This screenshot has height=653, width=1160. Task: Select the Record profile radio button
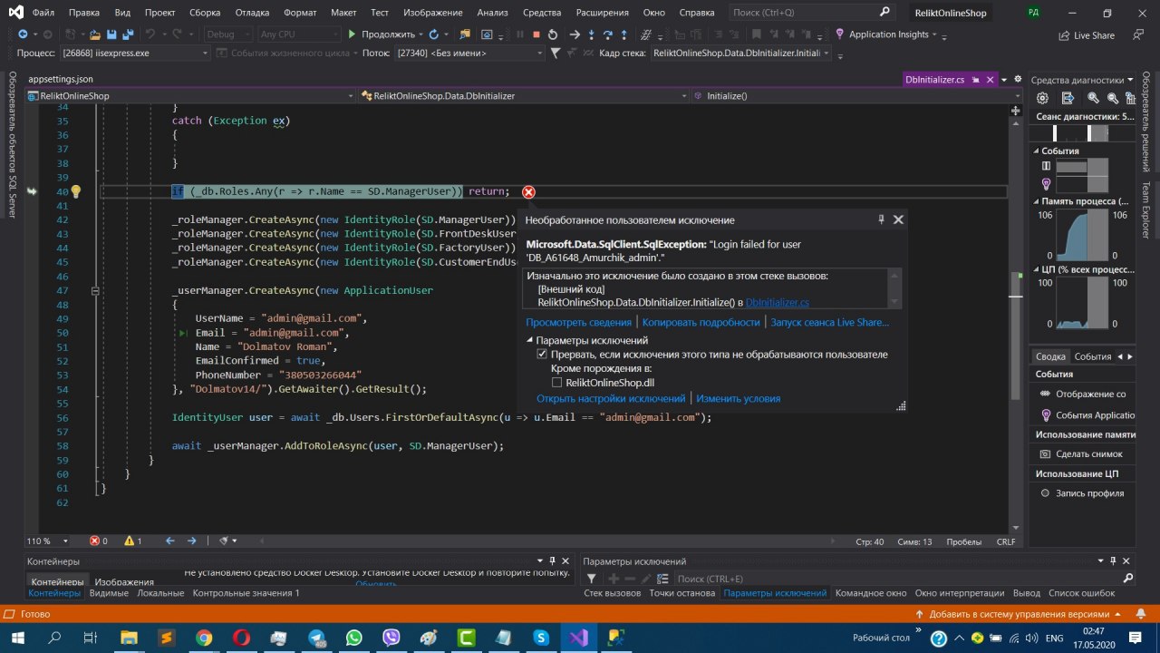[1045, 493]
